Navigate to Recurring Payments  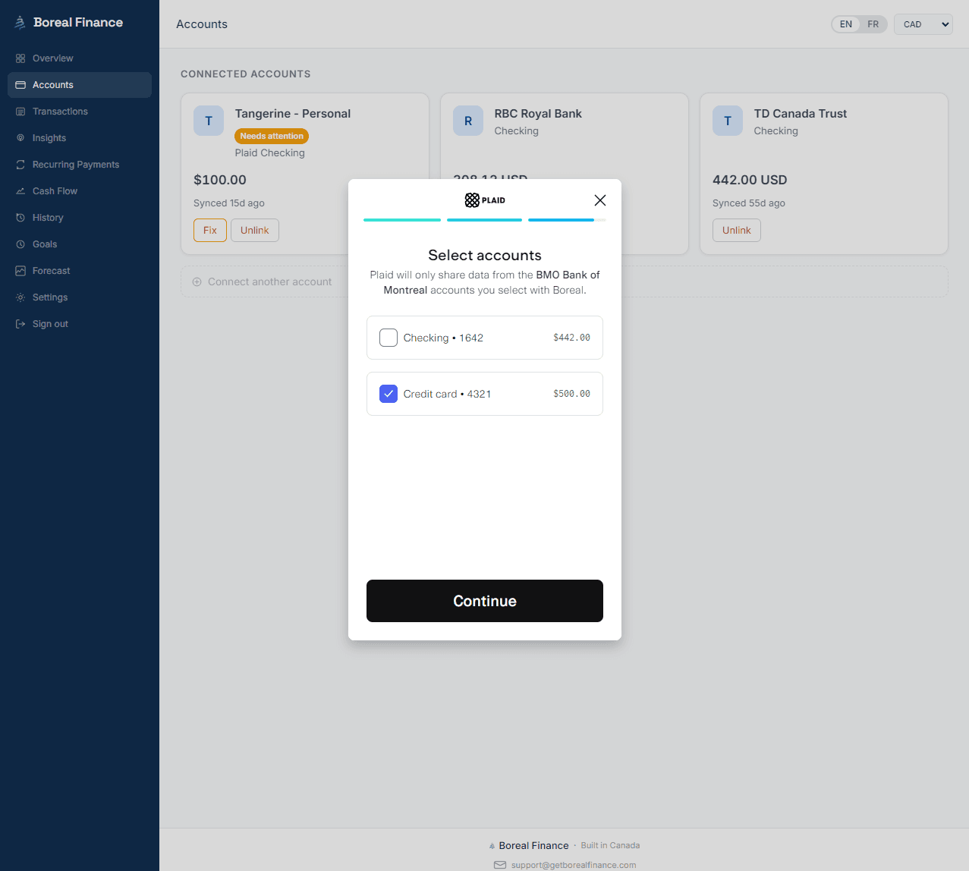[x=80, y=165]
